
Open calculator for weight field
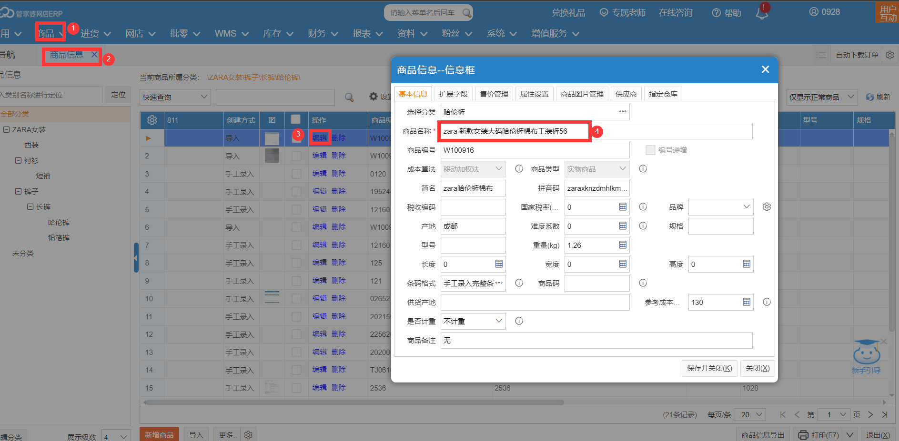pos(623,245)
